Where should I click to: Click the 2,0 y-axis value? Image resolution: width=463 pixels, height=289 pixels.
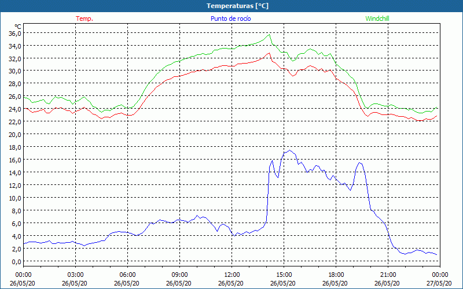tap(16, 249)
